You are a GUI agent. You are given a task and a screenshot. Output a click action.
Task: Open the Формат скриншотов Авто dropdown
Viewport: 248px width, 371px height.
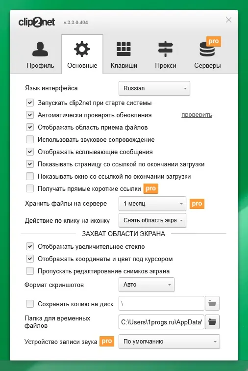coord(147,285)
